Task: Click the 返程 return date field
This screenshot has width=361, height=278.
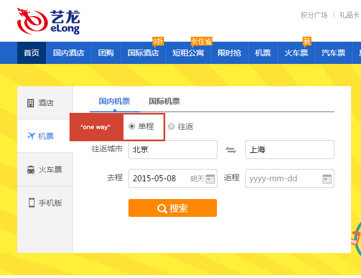Action: (x=290, y=178)
